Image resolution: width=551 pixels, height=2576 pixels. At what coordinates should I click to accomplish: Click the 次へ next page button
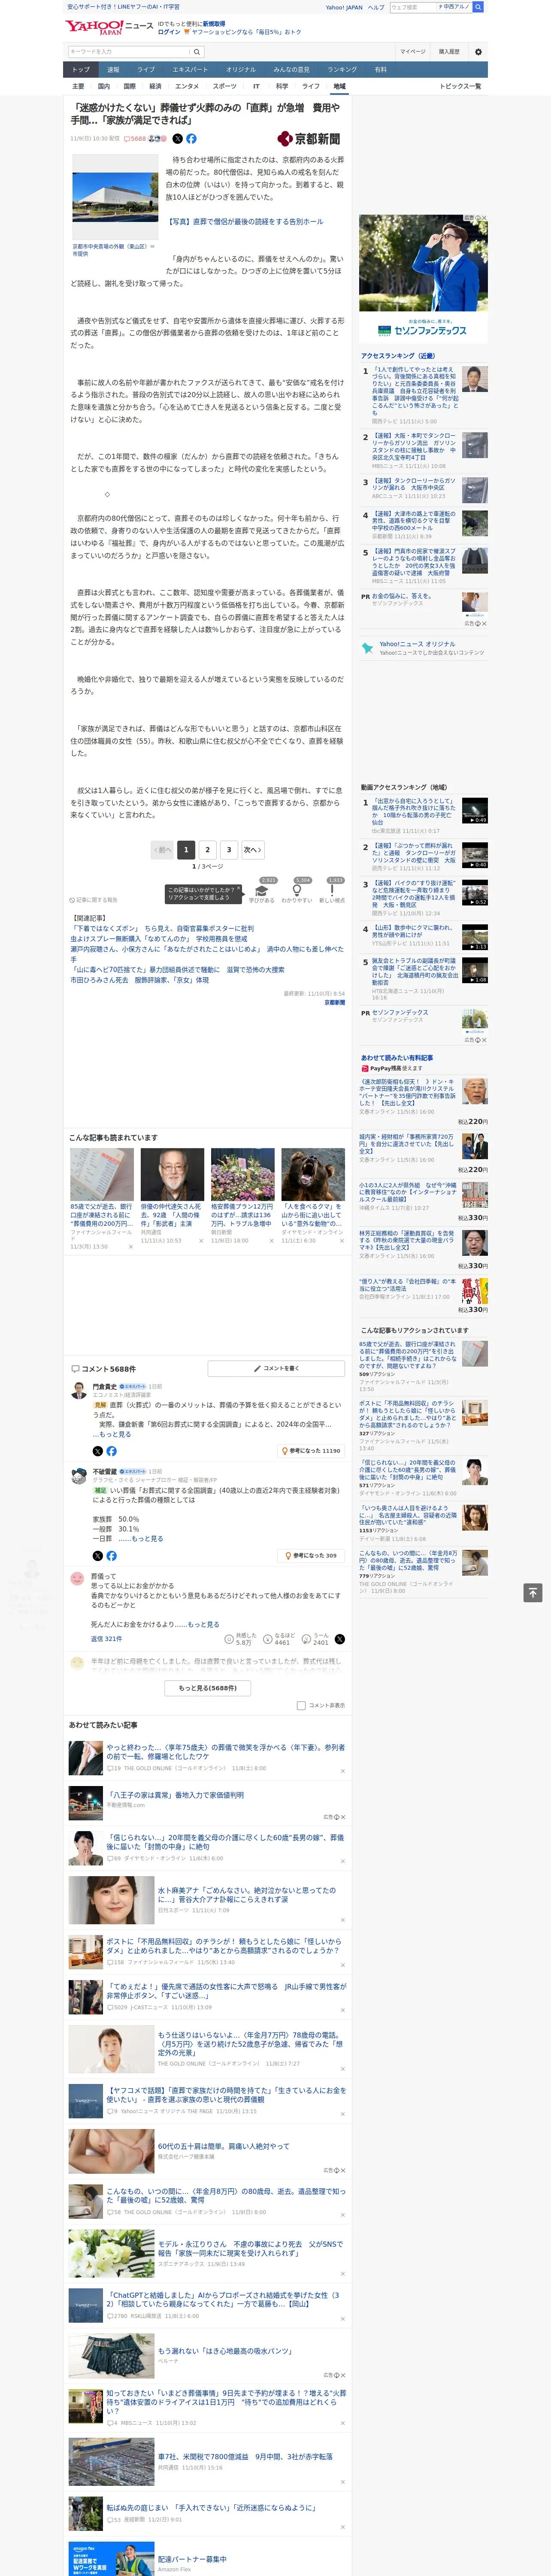tap(253, 850)
